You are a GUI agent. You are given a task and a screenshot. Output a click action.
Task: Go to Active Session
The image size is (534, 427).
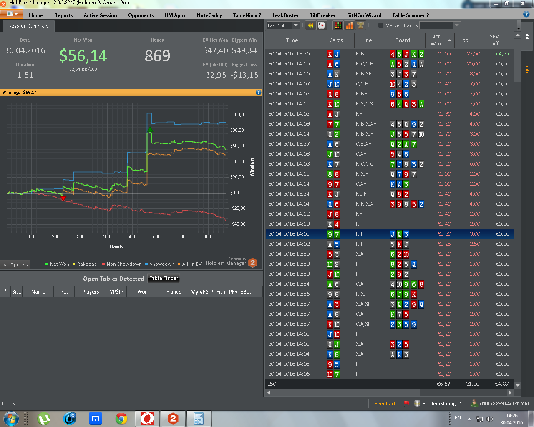pyautogui.click(x=100, y=15)
